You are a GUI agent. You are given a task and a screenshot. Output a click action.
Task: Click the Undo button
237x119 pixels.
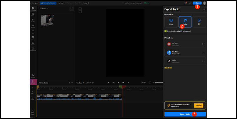click(70, 3)
